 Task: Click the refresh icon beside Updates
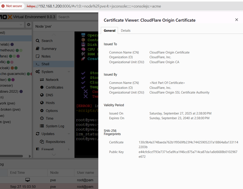point(37,134)
